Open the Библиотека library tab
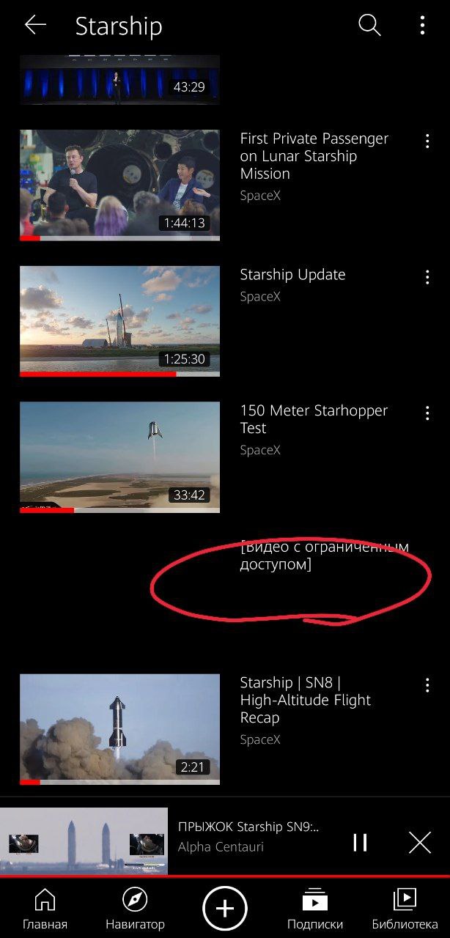This screenshot has width=450, height=938. (x=405, y=909)
